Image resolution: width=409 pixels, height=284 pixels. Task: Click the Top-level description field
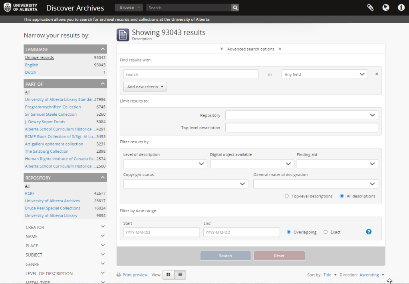(302, 128)
